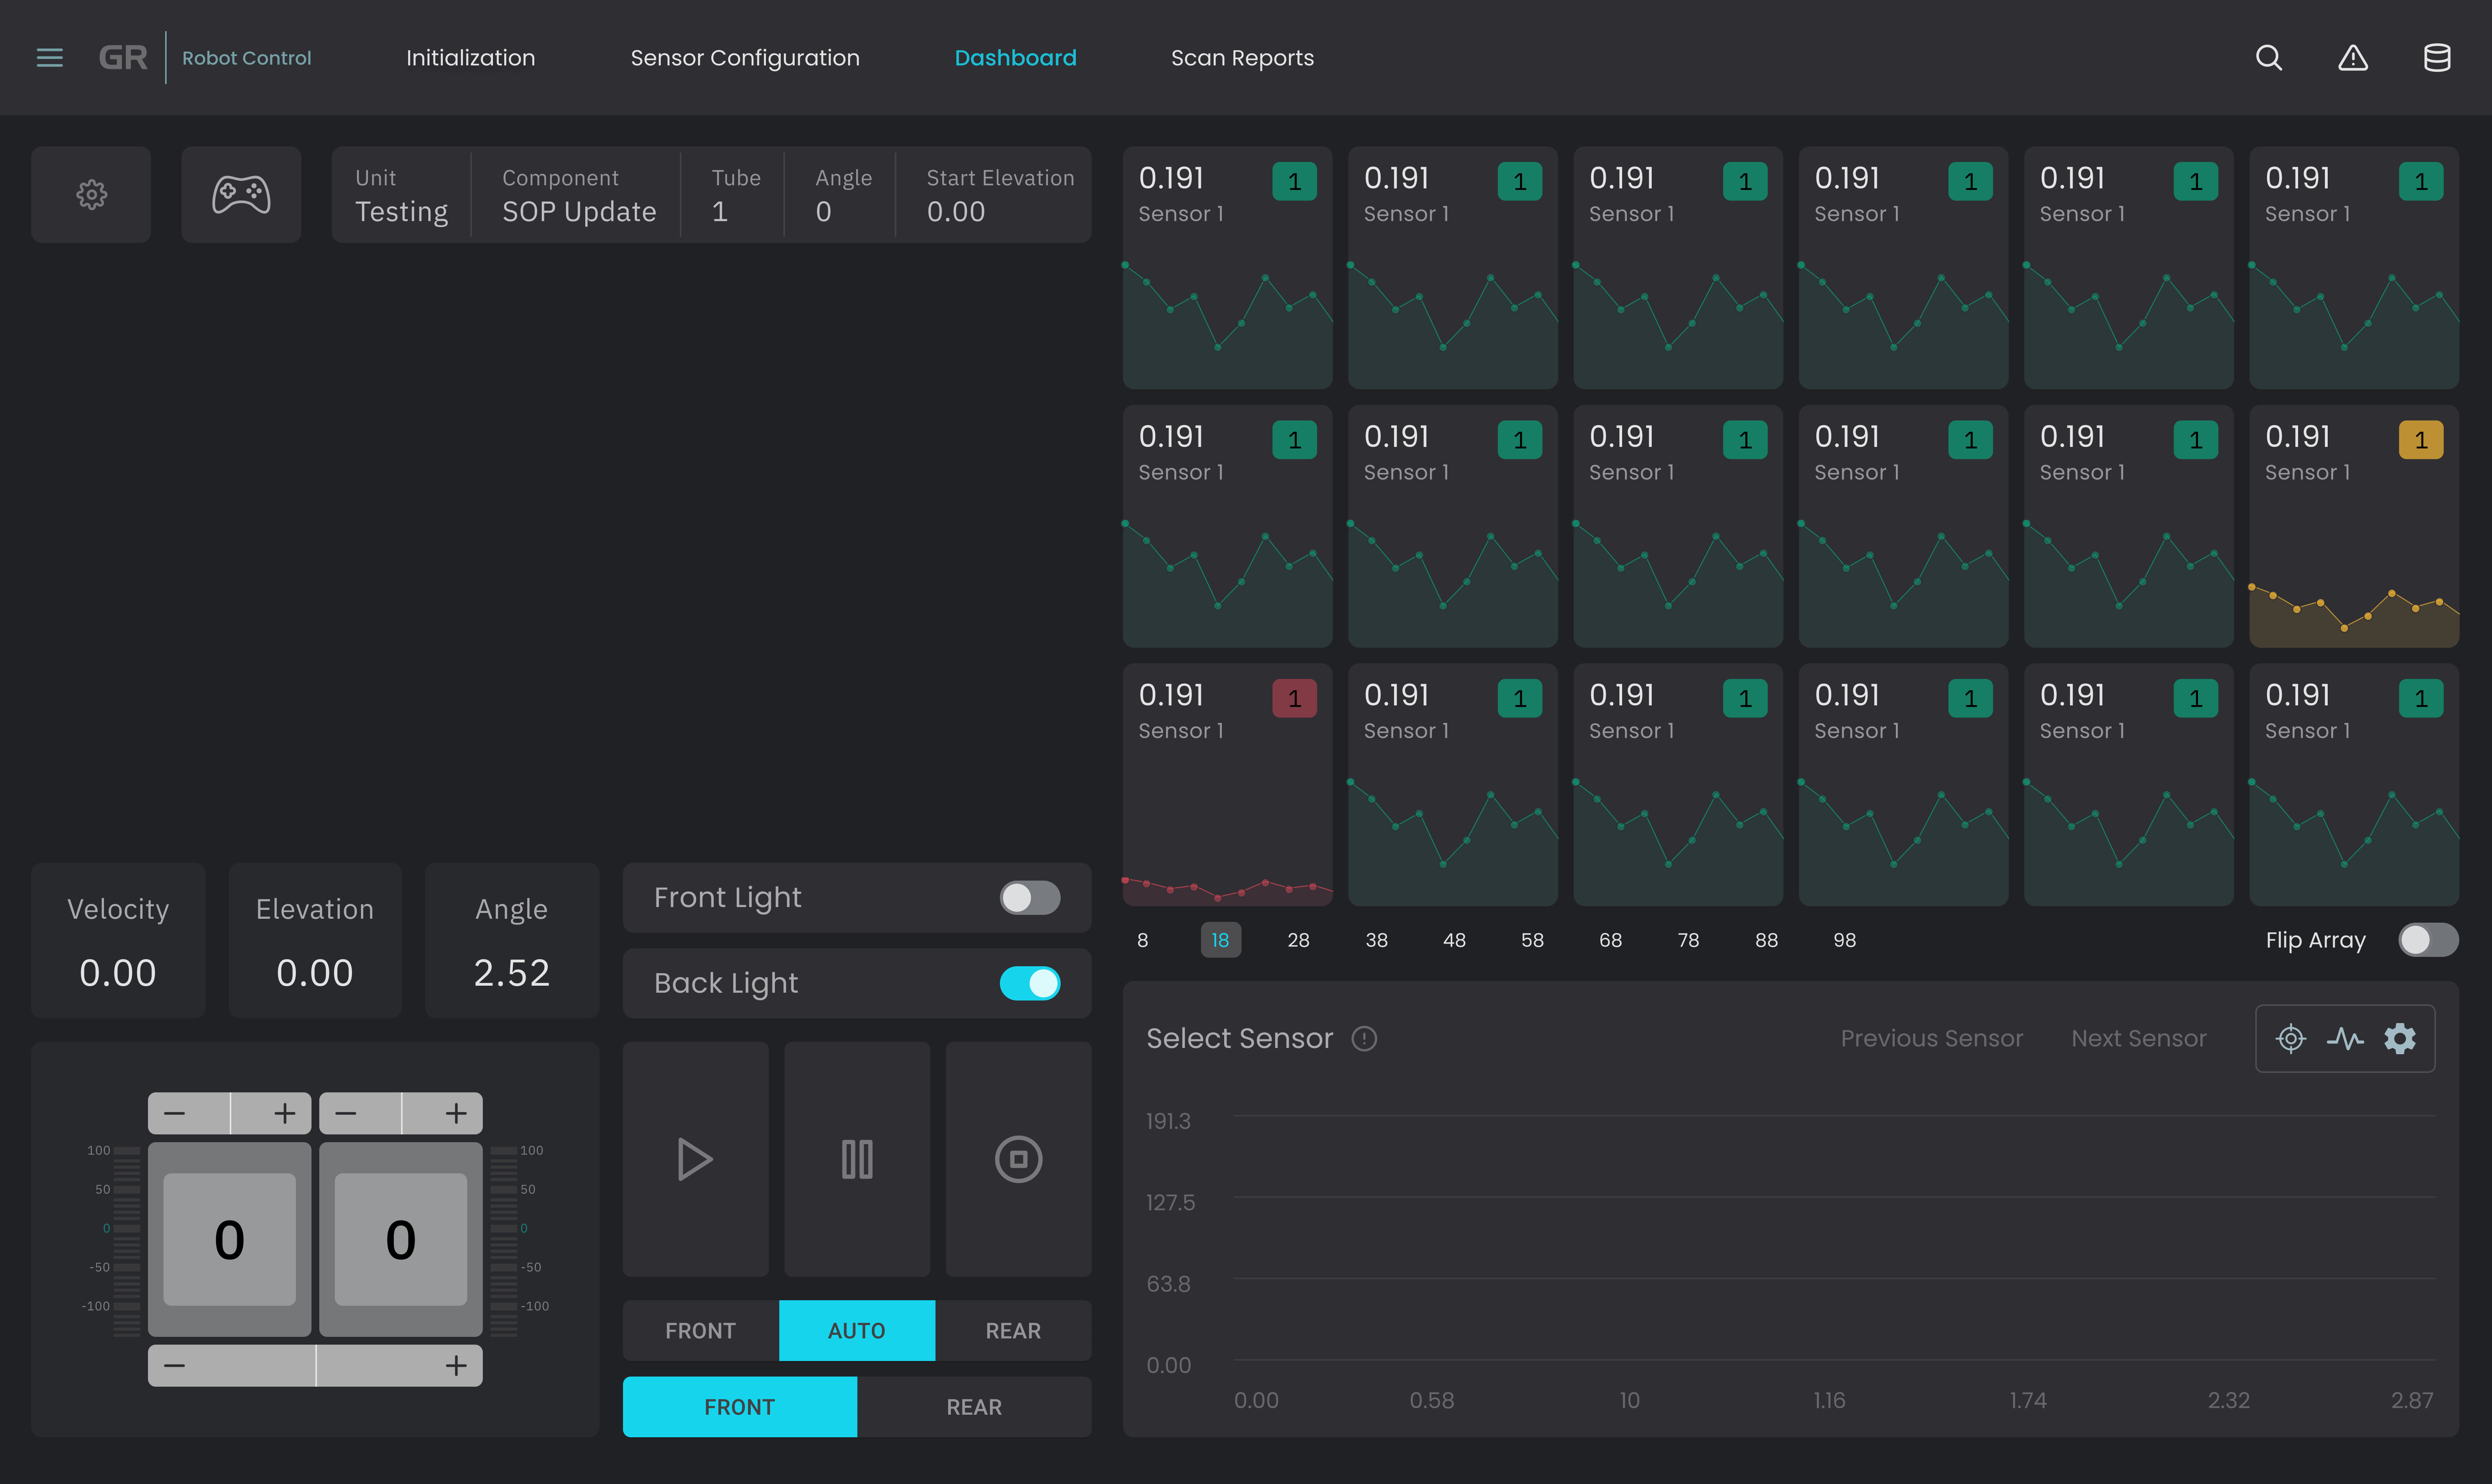This screenshot has width=2492, height=1484.
Task: Open the alerts warning triangle
Action: [2353, 58]
